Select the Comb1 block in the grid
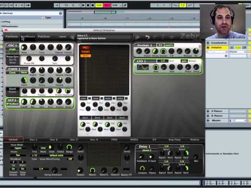Viewport: 251px width, 188px height. [86, 52]
